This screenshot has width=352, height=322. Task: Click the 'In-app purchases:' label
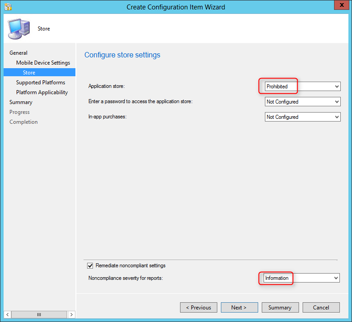107,117
